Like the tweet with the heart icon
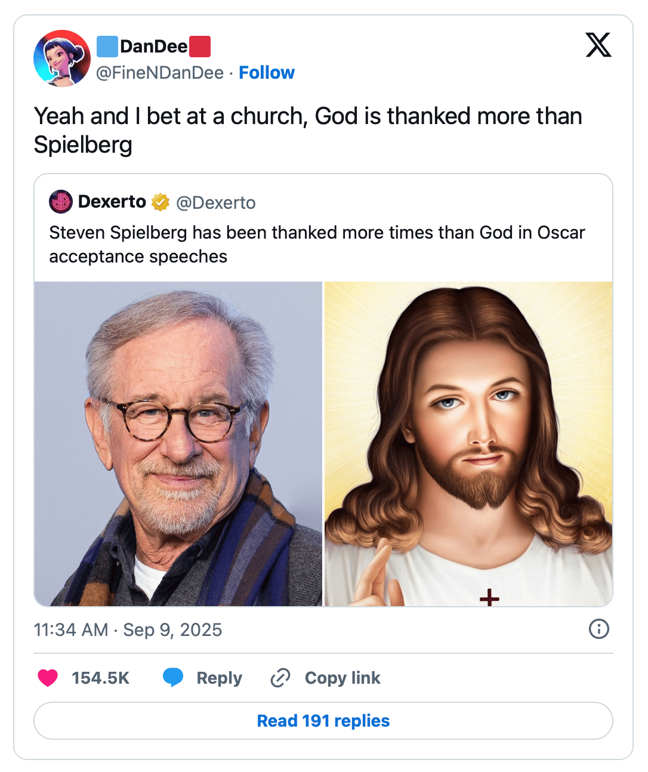648x772 pixels. tap(48, 678)
